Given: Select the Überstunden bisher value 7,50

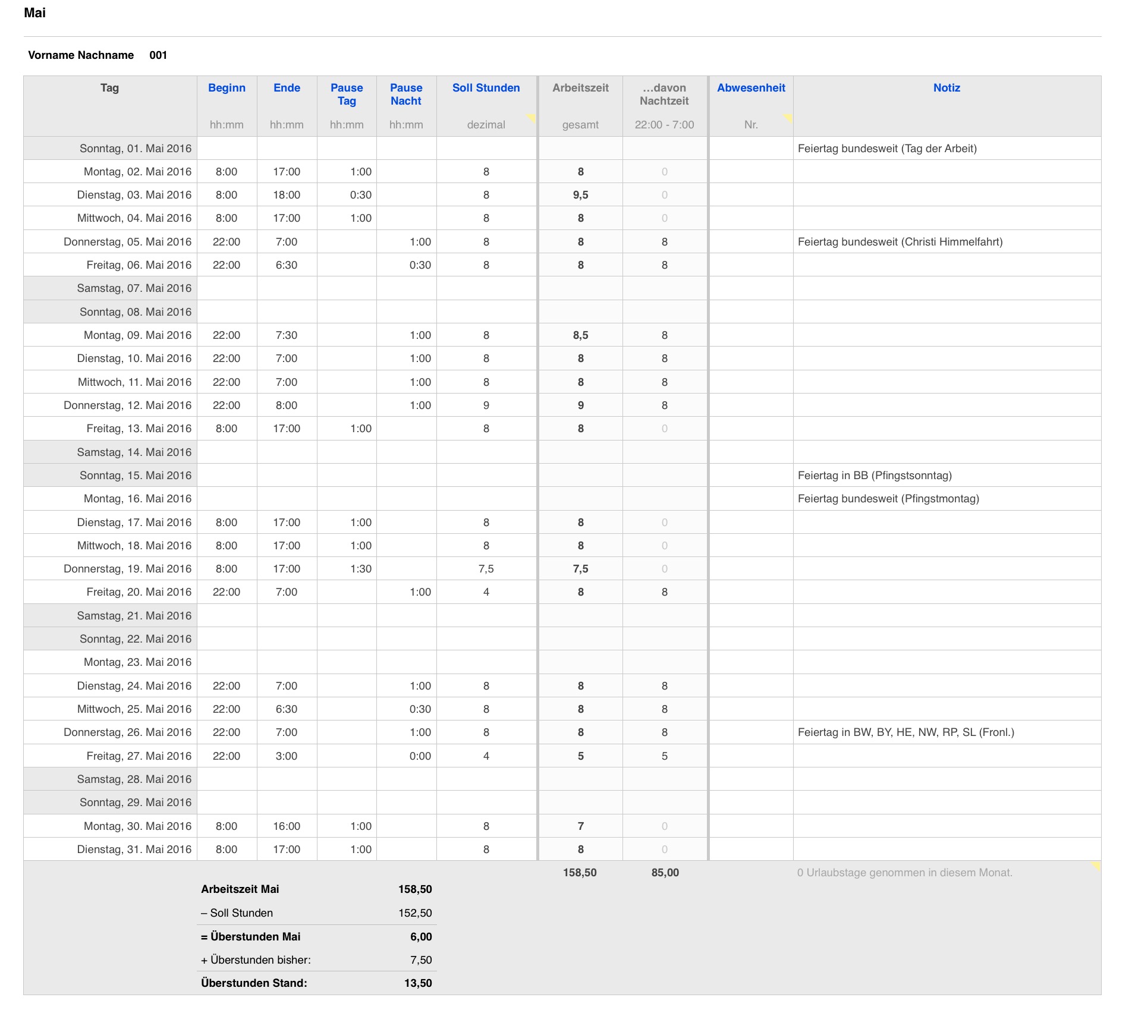Looking at the screenshot, I should (421, 960).
